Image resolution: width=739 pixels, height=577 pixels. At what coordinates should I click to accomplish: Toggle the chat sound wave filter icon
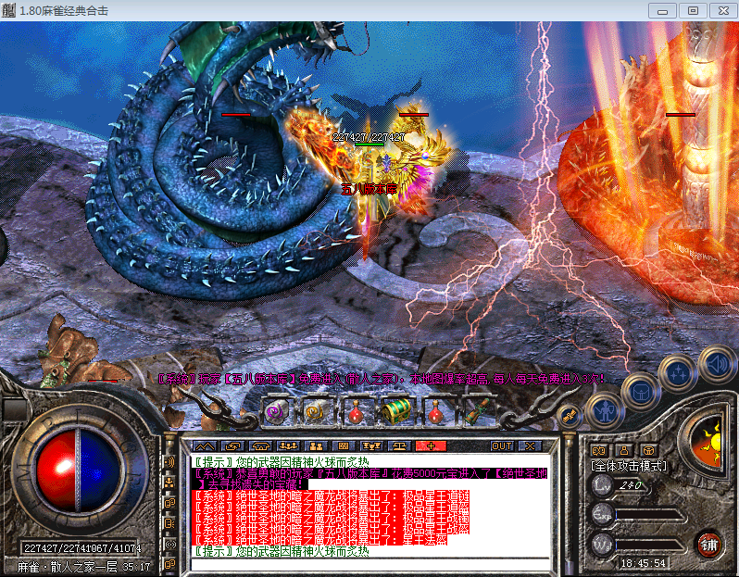click(170, 461)
